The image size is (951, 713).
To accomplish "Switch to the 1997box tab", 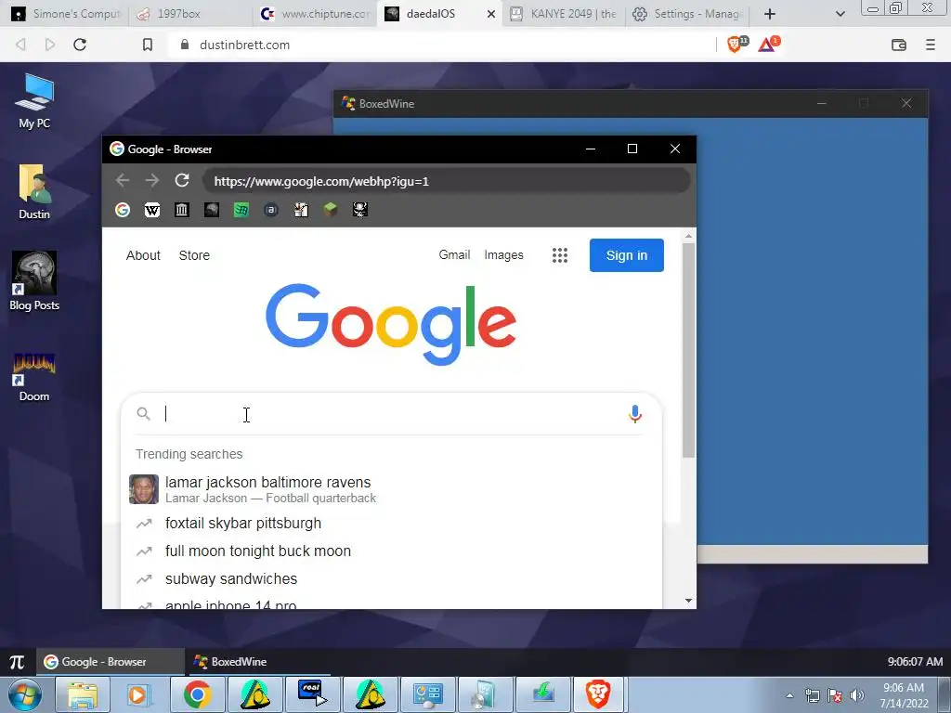I will coord(190,13).
